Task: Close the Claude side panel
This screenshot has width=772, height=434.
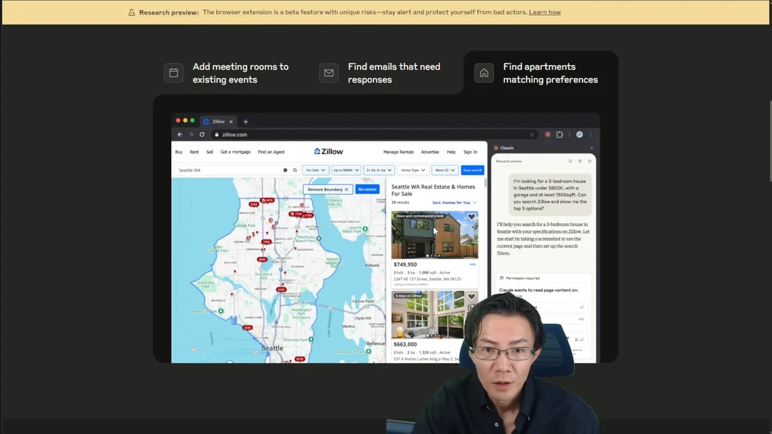Action: click(x=591, y=148)
